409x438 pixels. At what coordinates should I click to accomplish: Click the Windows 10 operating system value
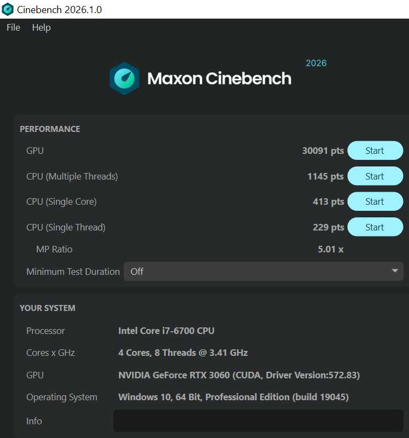pos(234,397)
